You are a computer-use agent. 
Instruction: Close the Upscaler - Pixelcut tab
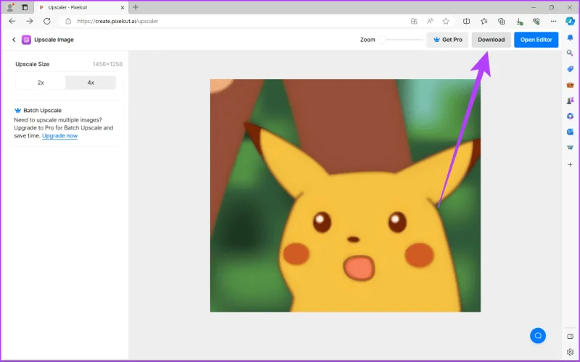point(123,7)
